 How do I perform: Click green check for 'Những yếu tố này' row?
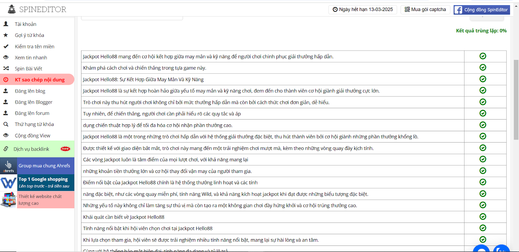coord(483,205)
